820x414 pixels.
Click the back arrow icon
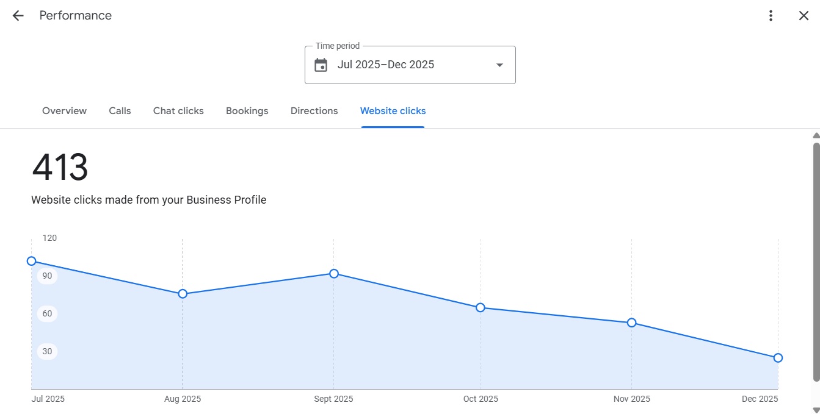(18, 16)
